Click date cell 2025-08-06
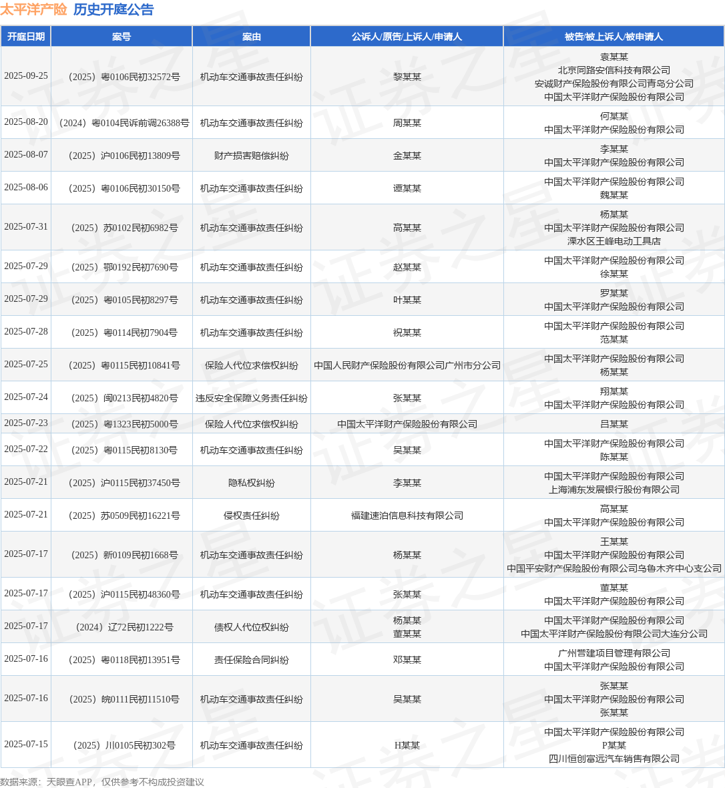 pyautogui.click(x=26, y=188)
